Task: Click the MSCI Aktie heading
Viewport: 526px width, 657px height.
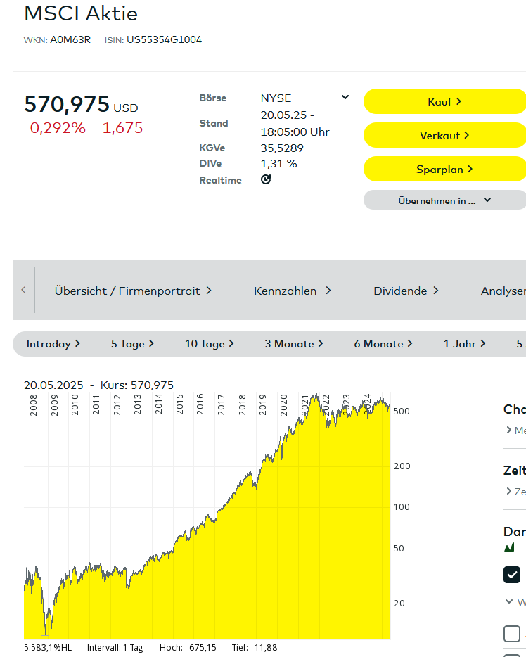Action: coord(81,13)
